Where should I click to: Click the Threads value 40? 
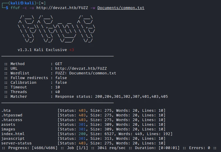58,92
